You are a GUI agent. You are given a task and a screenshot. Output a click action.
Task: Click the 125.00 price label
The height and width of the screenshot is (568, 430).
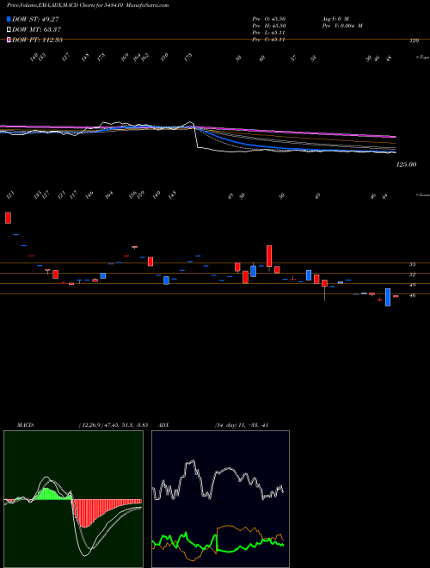click(x=406, y=164)
